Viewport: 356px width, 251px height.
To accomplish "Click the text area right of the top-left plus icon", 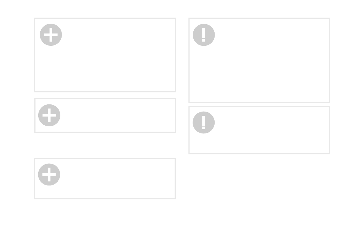I will (x=117, y=35).
